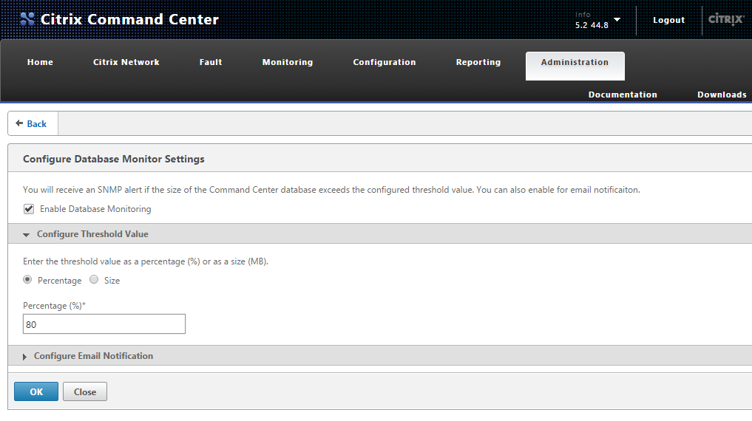Click the Administration tab
This screenshot has width=752, height=421.
pyautogui.click(x=575, y=63)
